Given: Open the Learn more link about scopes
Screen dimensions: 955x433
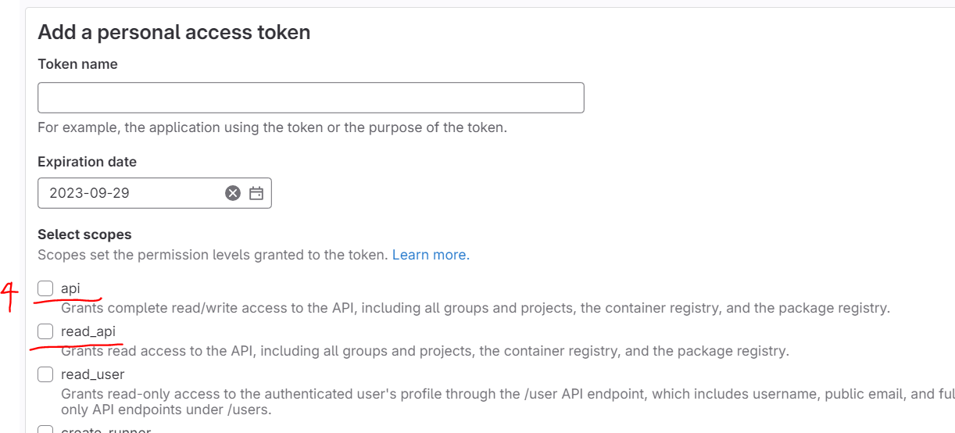Looking at the screenshot, I should [431, 255].
